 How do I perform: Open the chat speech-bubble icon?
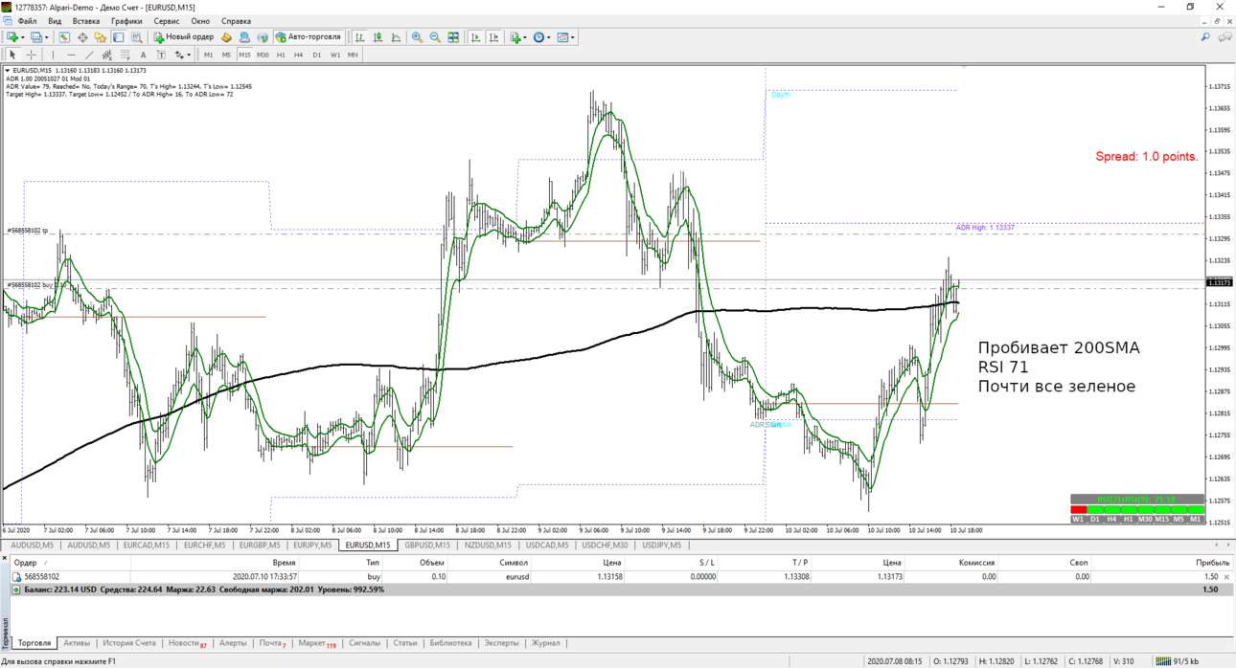coord(1225,37)
